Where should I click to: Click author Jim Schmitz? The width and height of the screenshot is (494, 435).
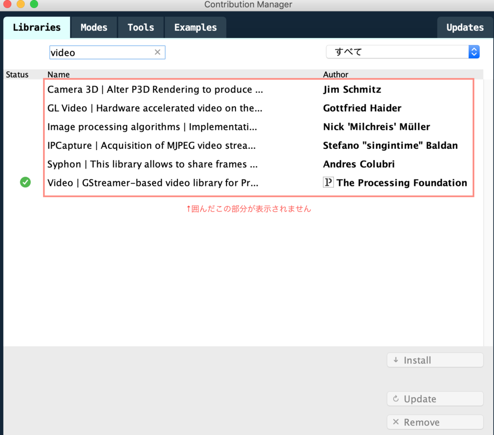(352, 89)
